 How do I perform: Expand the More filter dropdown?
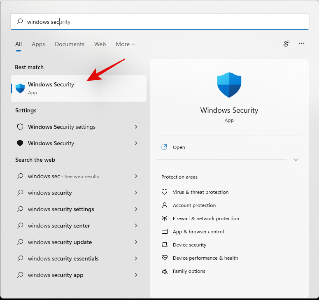point(125,44)
